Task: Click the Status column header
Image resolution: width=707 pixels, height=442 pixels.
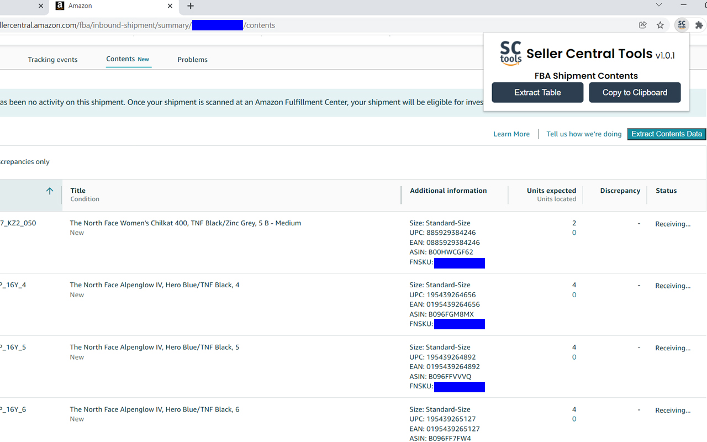Action: (666, 191)
